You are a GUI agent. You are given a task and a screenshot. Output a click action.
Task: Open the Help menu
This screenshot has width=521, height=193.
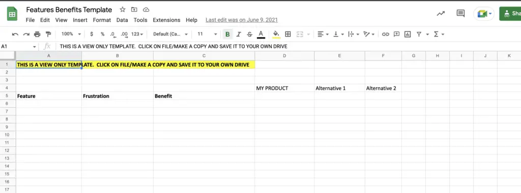coord(191,20)
